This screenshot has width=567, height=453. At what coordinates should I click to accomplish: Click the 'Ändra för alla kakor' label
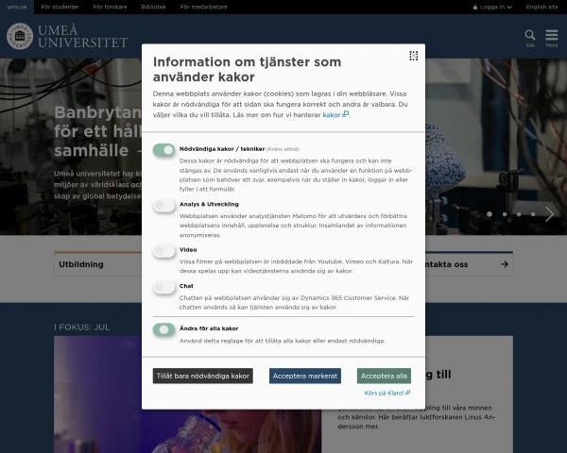click(x=209, y=328)
